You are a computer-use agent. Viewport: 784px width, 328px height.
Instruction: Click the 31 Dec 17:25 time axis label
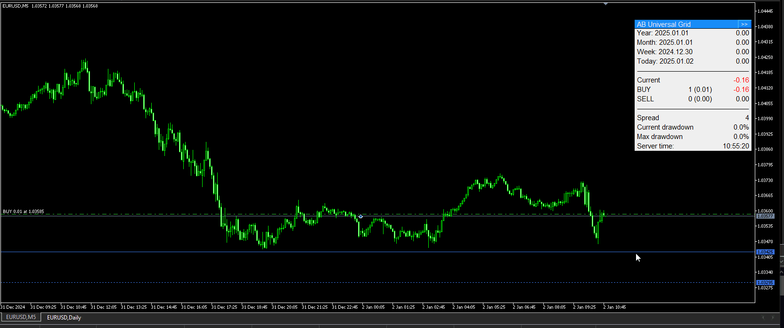pos(224,307)
